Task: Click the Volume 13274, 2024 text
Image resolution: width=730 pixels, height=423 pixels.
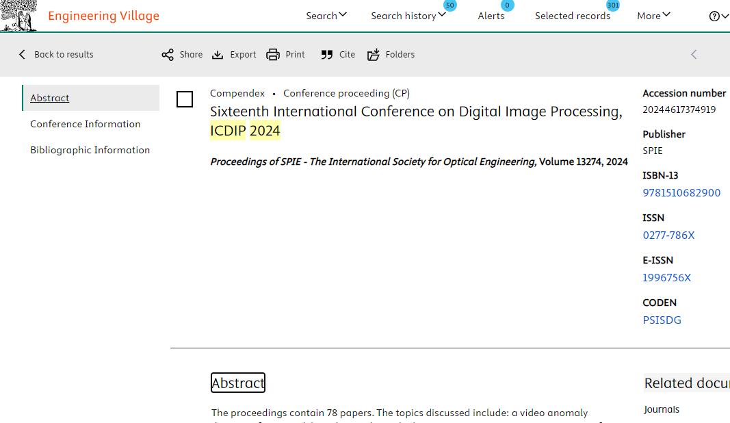Action: (x=584, y=162)
